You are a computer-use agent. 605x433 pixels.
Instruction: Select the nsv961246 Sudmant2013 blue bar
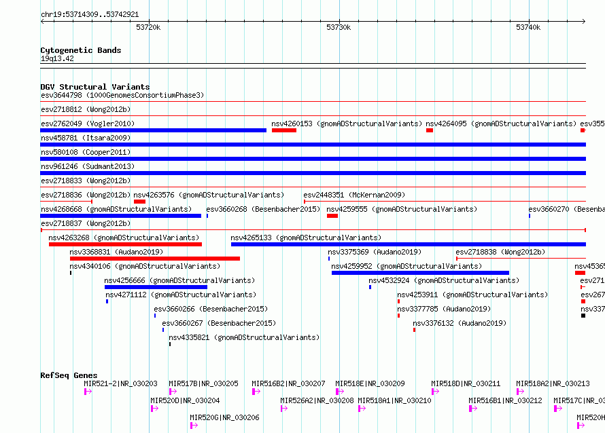pyautogui.click(x=313, y=173)
